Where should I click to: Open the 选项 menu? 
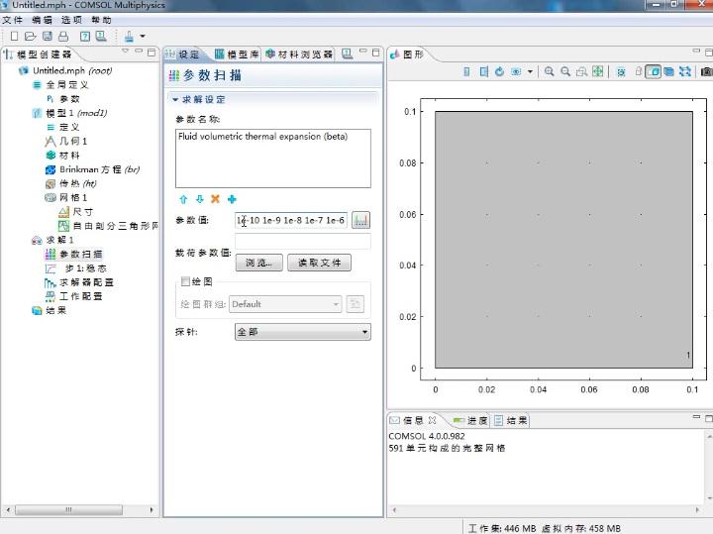[x=71, y=20]
